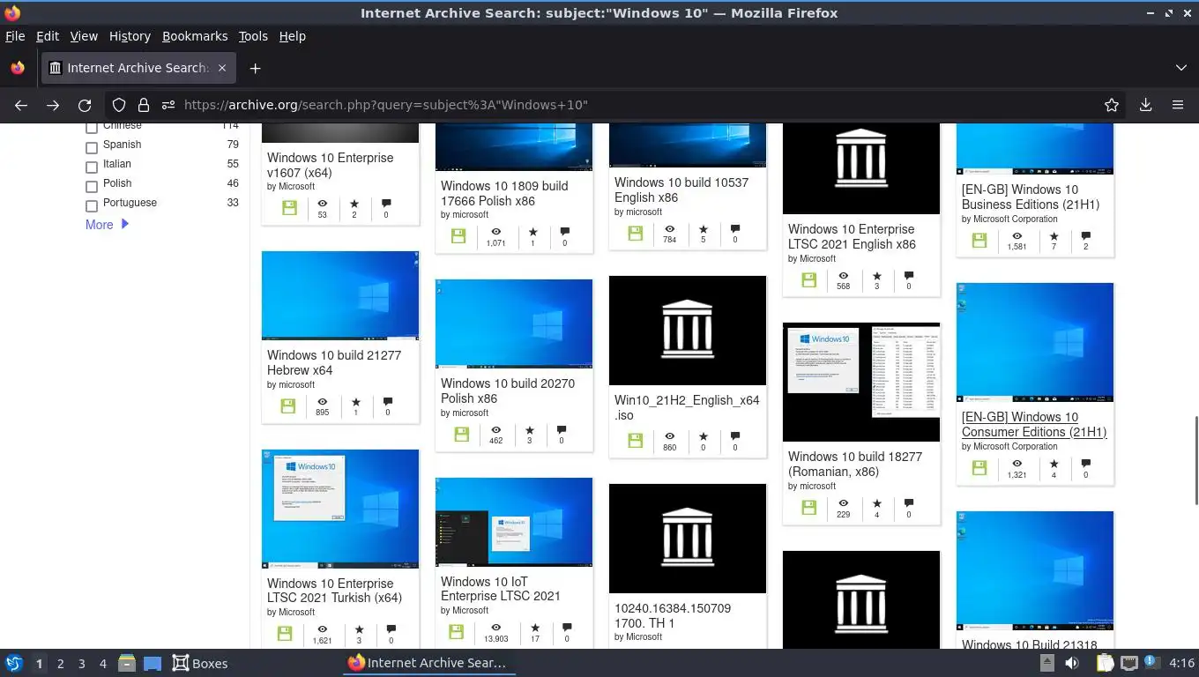Switch to workspace 2 in taskbar

click(x=60, y=664)
